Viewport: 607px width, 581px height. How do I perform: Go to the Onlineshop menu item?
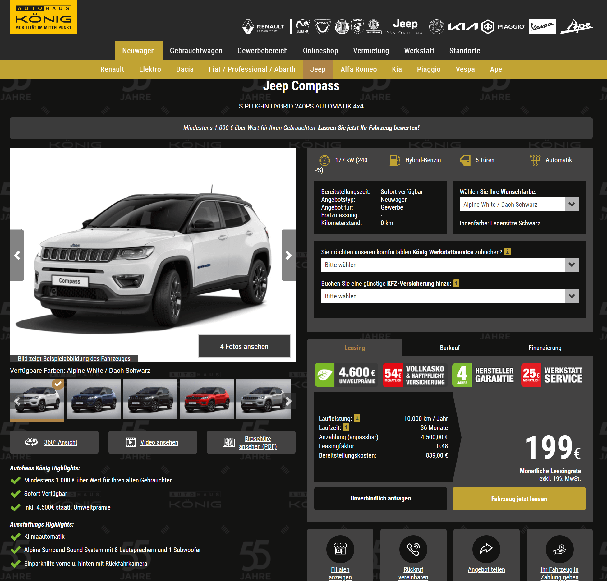(x=320, y=51)
